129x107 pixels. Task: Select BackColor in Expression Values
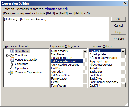(x=105, y=72)
